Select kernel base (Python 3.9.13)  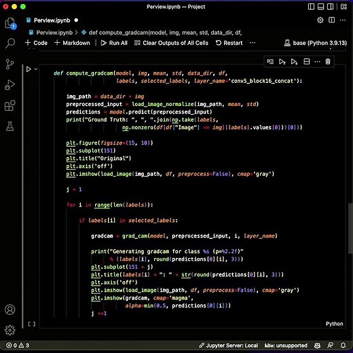click(x=316, y=43)
